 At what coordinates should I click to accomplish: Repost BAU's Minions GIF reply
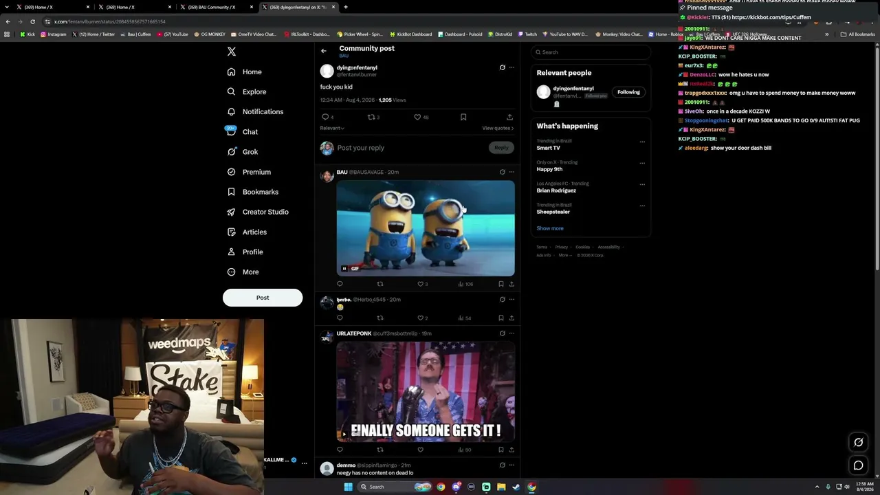coord(380,284)
